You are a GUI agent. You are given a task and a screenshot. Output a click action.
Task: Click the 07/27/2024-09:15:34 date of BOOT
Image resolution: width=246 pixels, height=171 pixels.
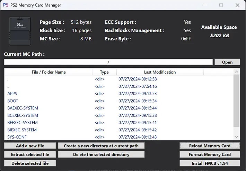138,101
